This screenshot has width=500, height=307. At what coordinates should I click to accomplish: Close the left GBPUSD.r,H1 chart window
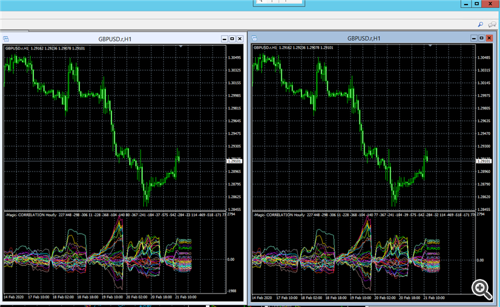point(240,39)
